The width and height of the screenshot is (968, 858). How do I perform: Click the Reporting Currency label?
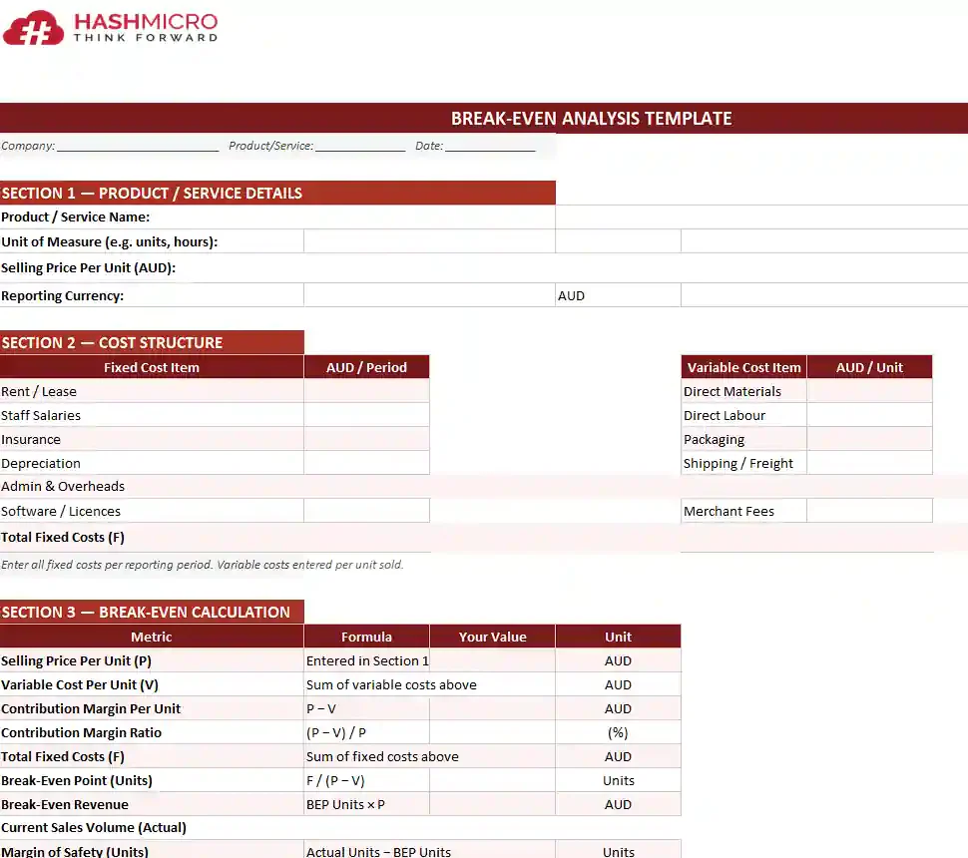[x=62, y=295]
